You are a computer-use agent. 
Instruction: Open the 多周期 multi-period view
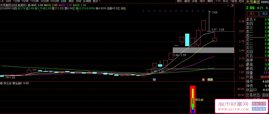tap(87, 1)
